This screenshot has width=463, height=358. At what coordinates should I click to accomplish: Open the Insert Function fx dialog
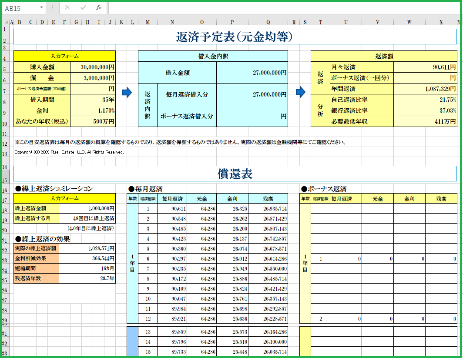coord(99,8)
